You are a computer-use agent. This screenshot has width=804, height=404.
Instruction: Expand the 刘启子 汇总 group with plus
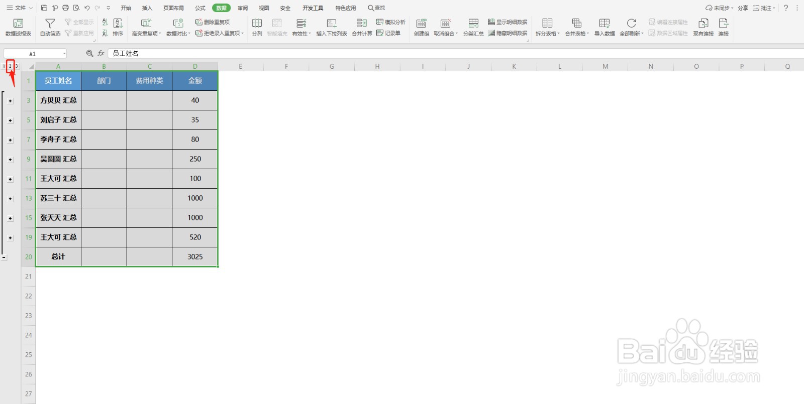(x=10, y=120)
